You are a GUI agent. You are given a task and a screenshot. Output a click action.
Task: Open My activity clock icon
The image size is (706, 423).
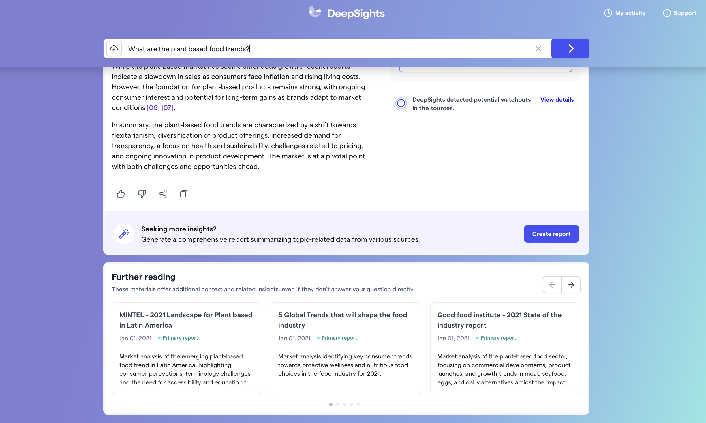pos(608,13)
